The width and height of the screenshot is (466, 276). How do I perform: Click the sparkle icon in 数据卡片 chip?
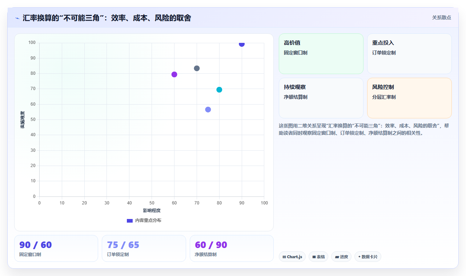(359, 256)
